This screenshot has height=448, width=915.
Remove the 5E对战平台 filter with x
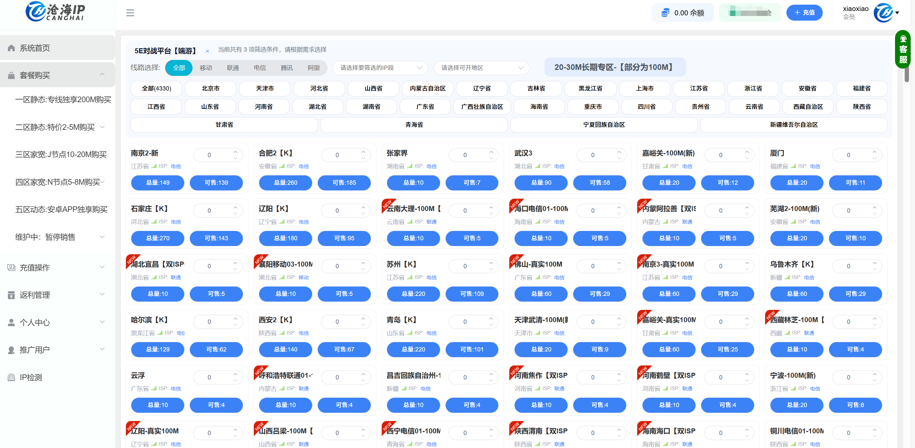(x=208, y=52)
